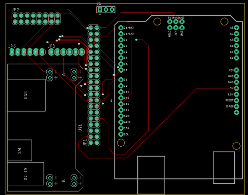Image resolution: width=248 pixels, height=195 pixels.
Task: Click the D8 pad
Action: [x=121, y=79]
